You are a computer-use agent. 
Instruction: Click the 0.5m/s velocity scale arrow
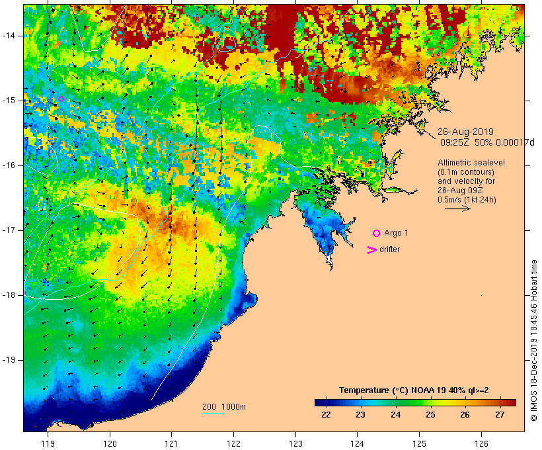pyautogui.click(x=457, y=208)
